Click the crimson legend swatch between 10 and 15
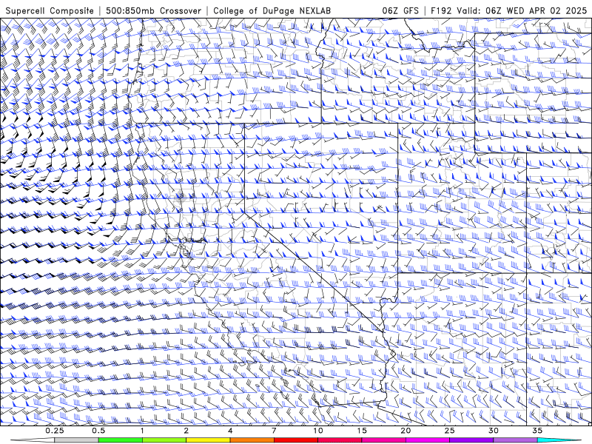The width and height of the screenshot is (592, 444). [x=340, y=440]
